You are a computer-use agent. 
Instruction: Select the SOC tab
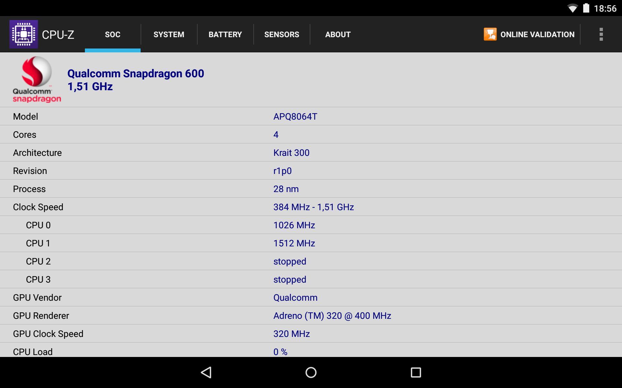[x=113, y=34]
